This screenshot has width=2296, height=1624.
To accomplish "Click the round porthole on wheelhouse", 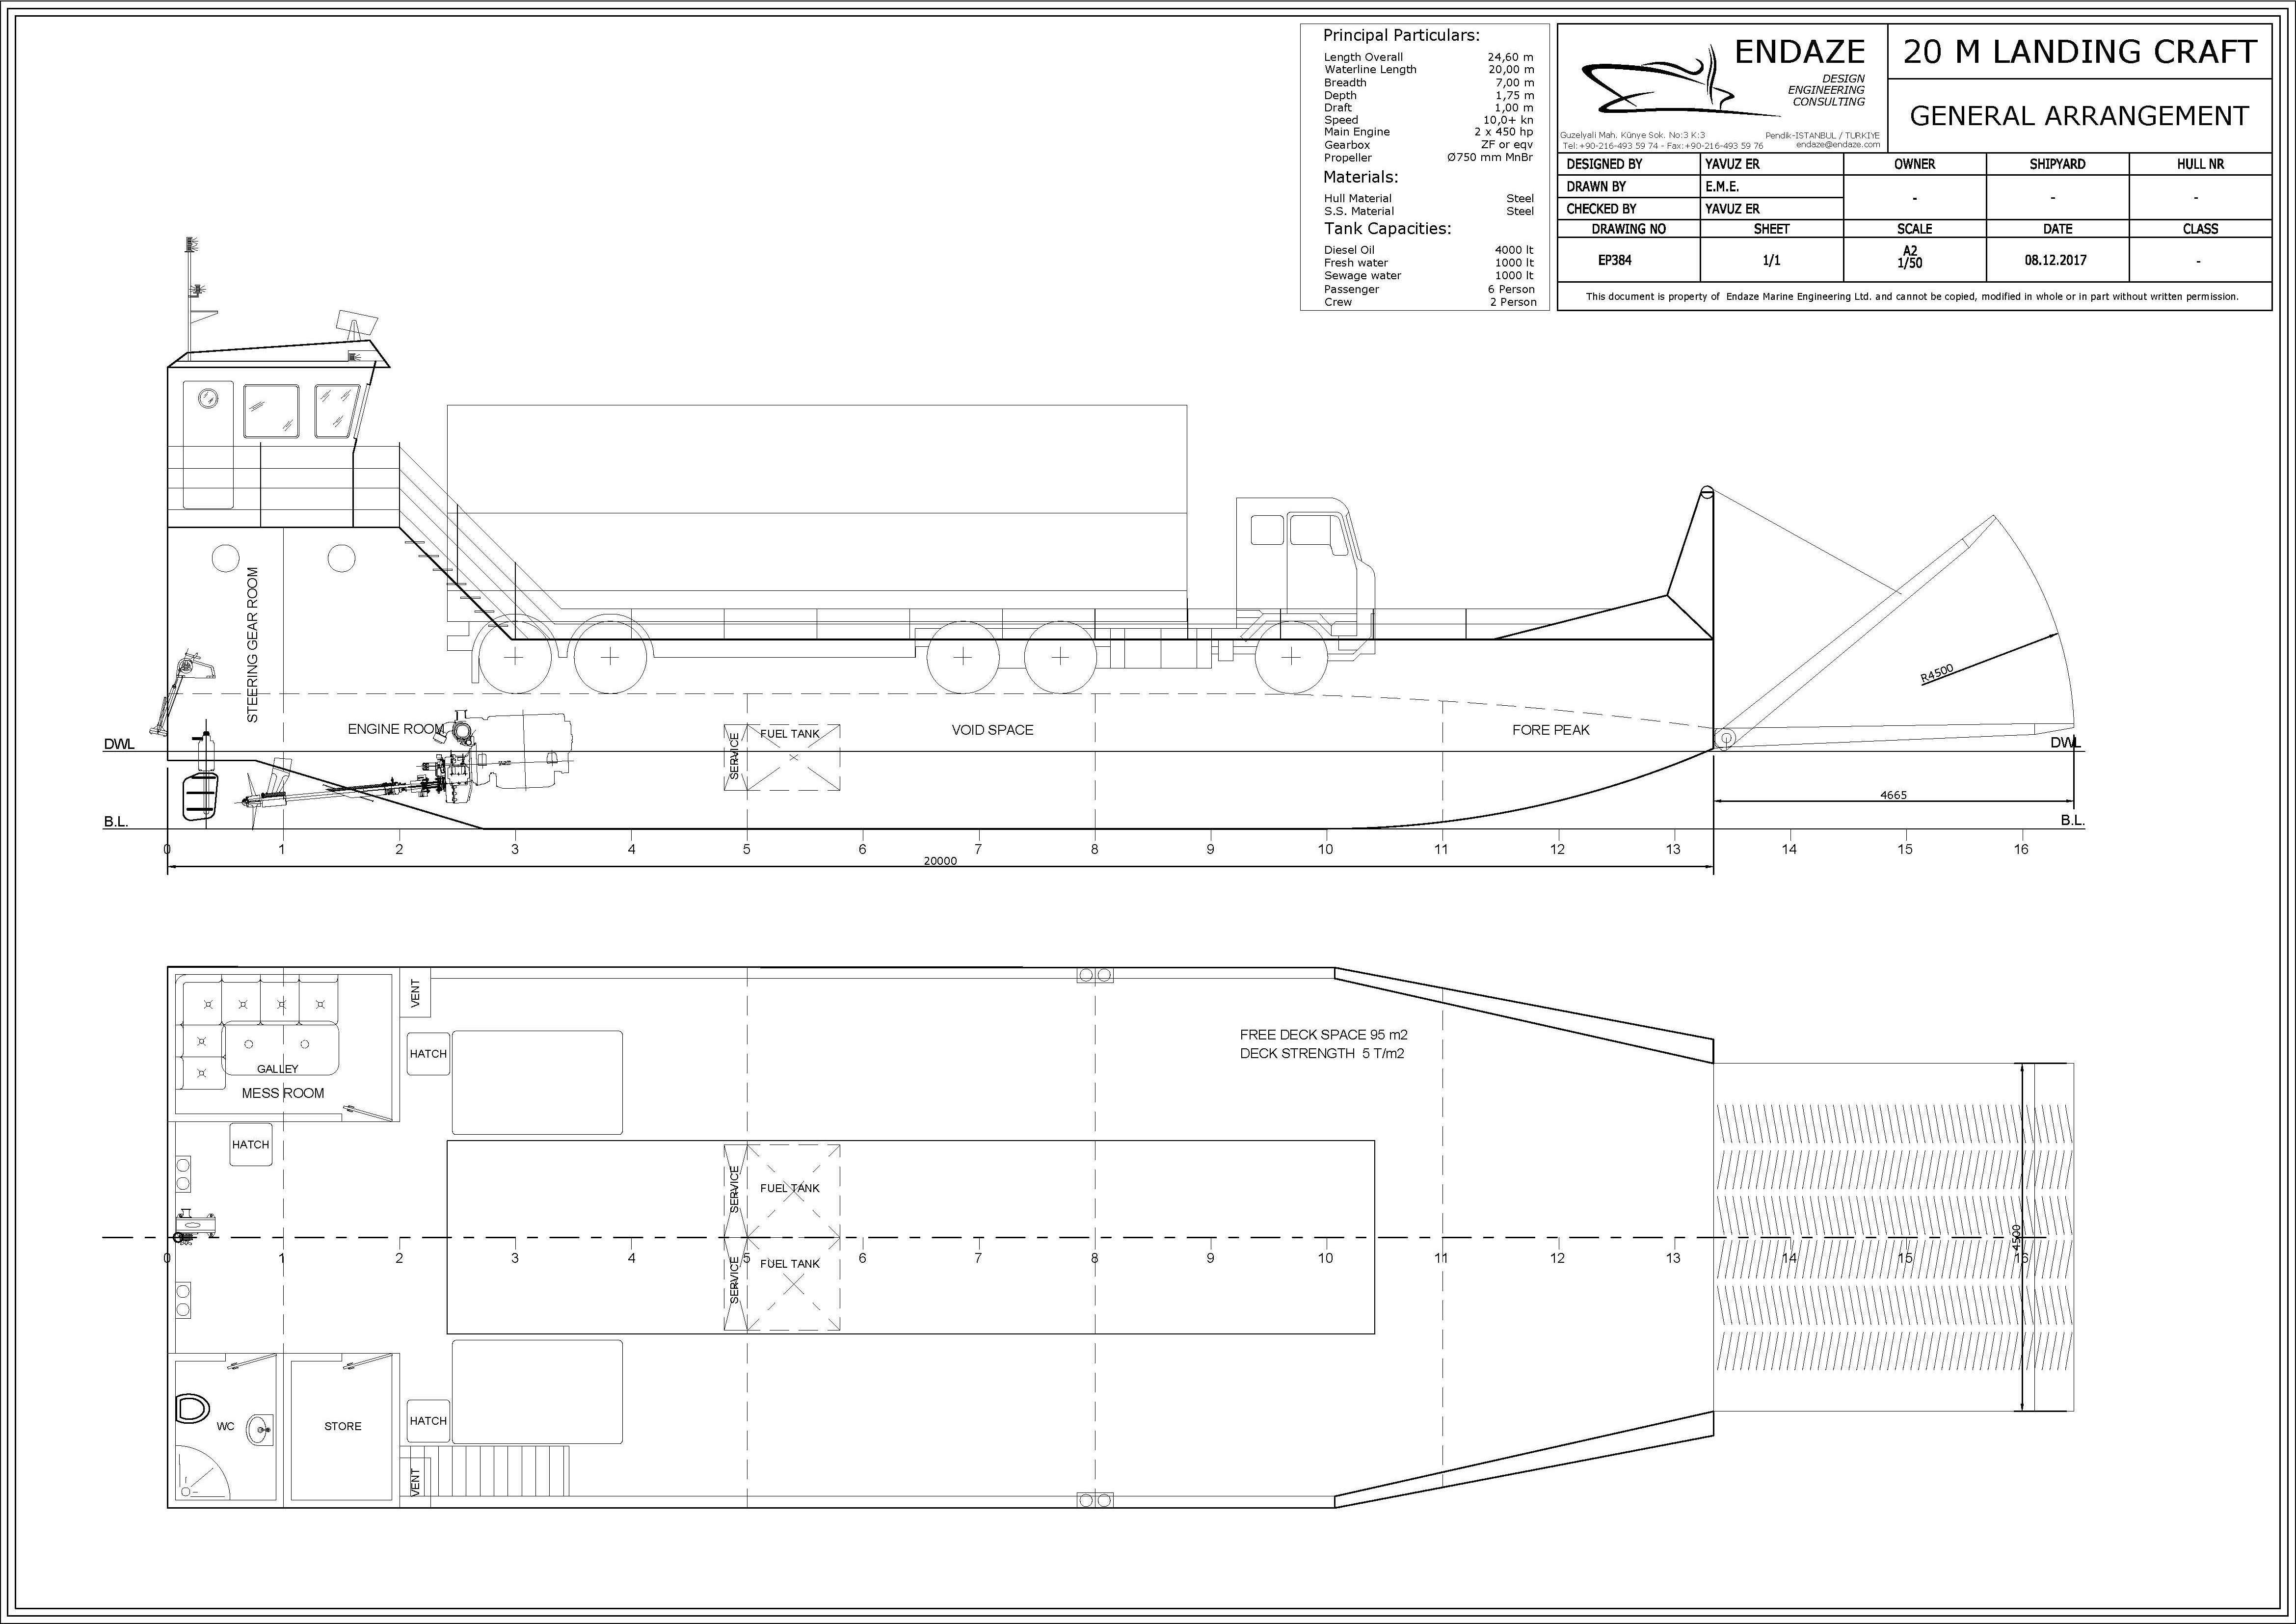I will coord(208,398).
